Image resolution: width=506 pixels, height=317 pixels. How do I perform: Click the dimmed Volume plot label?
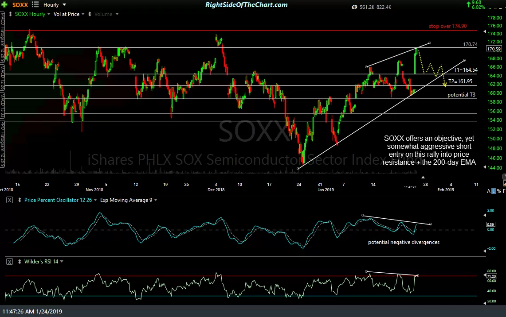[x=103, y=14]
